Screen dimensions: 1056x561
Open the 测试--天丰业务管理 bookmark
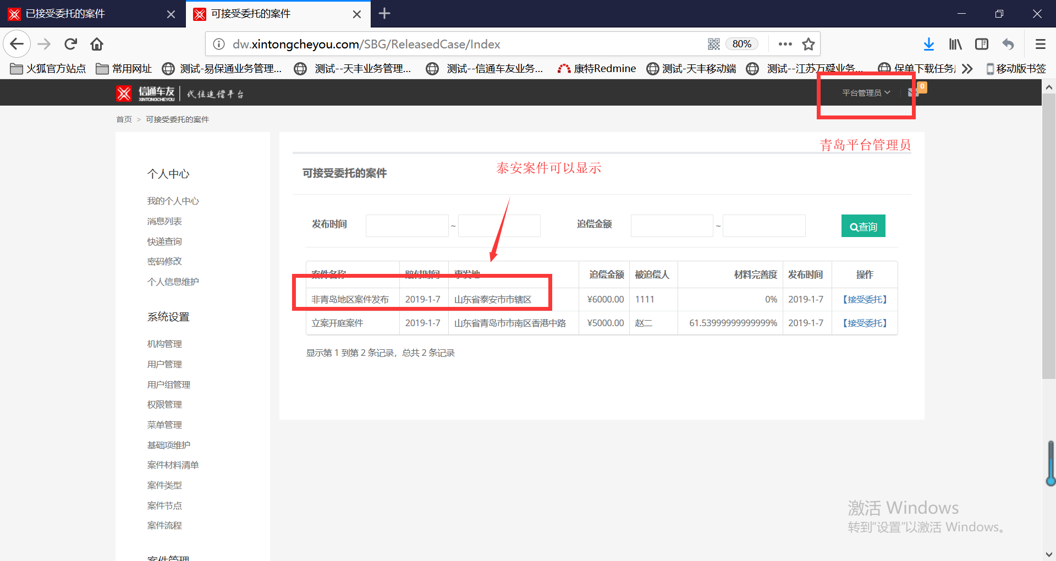click(353, 68)
